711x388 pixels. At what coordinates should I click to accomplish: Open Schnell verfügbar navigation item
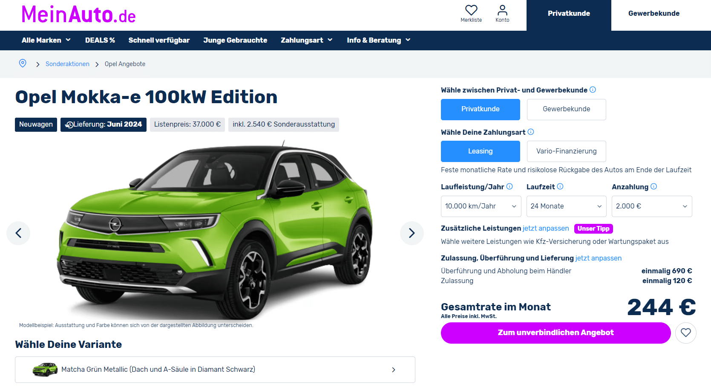pyautogui.click(x=159, y=40)
